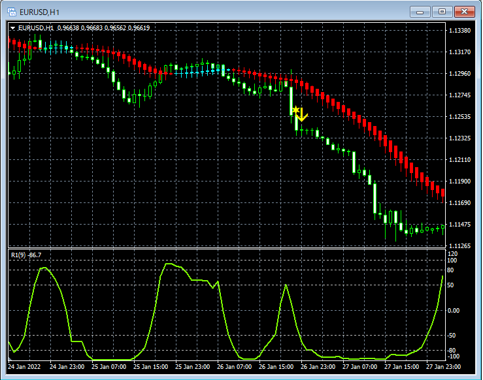
Task: Click price level 1.12110 on the scale
Action: click(460, 160)
